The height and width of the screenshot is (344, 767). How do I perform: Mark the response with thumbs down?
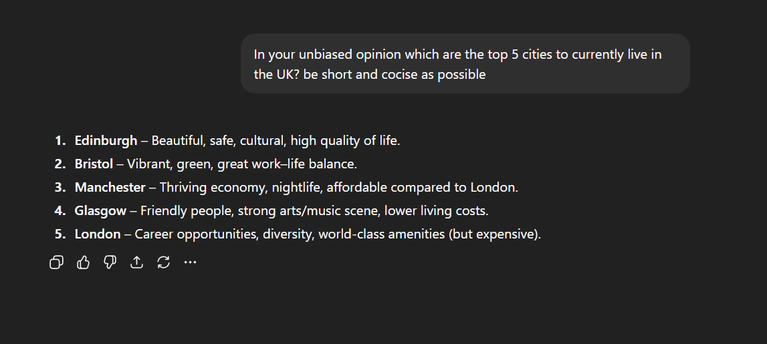tap(110, 263)
